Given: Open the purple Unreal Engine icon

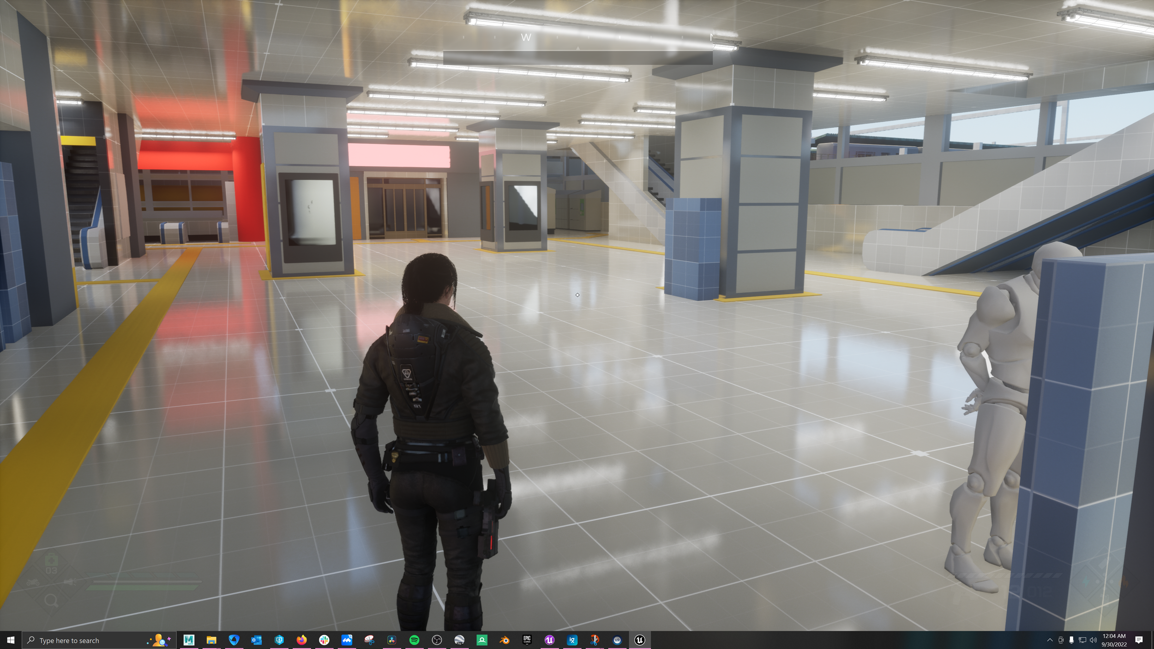Looking at the screenshot, I should coord(549,640).
